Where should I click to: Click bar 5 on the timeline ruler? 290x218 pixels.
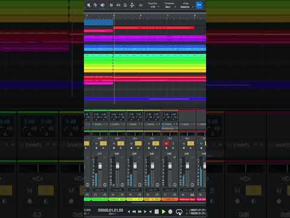pos(114,16)
